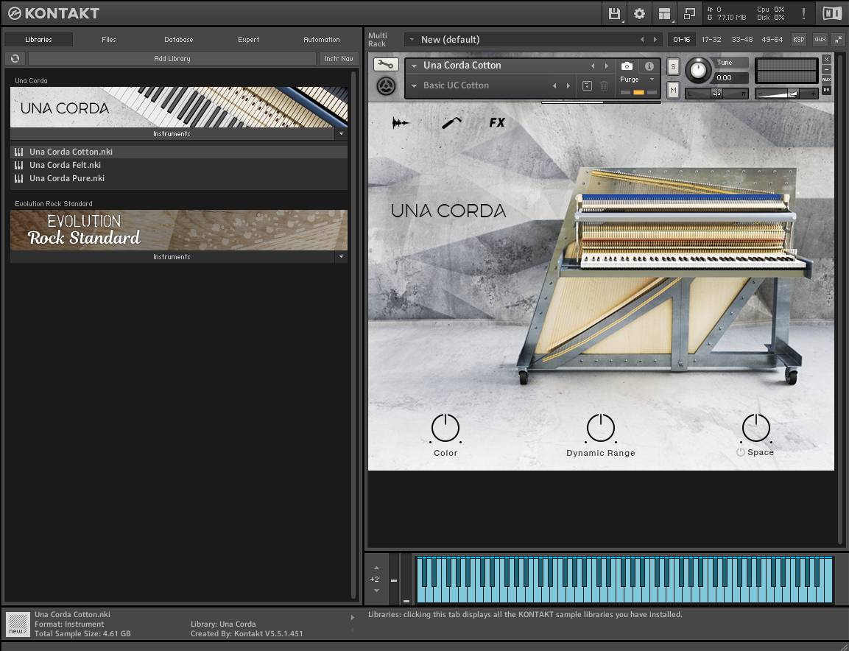This screenshot has width=849, height=651.
Task: Load the previous instrument arrow
Action: coord(593,66)
